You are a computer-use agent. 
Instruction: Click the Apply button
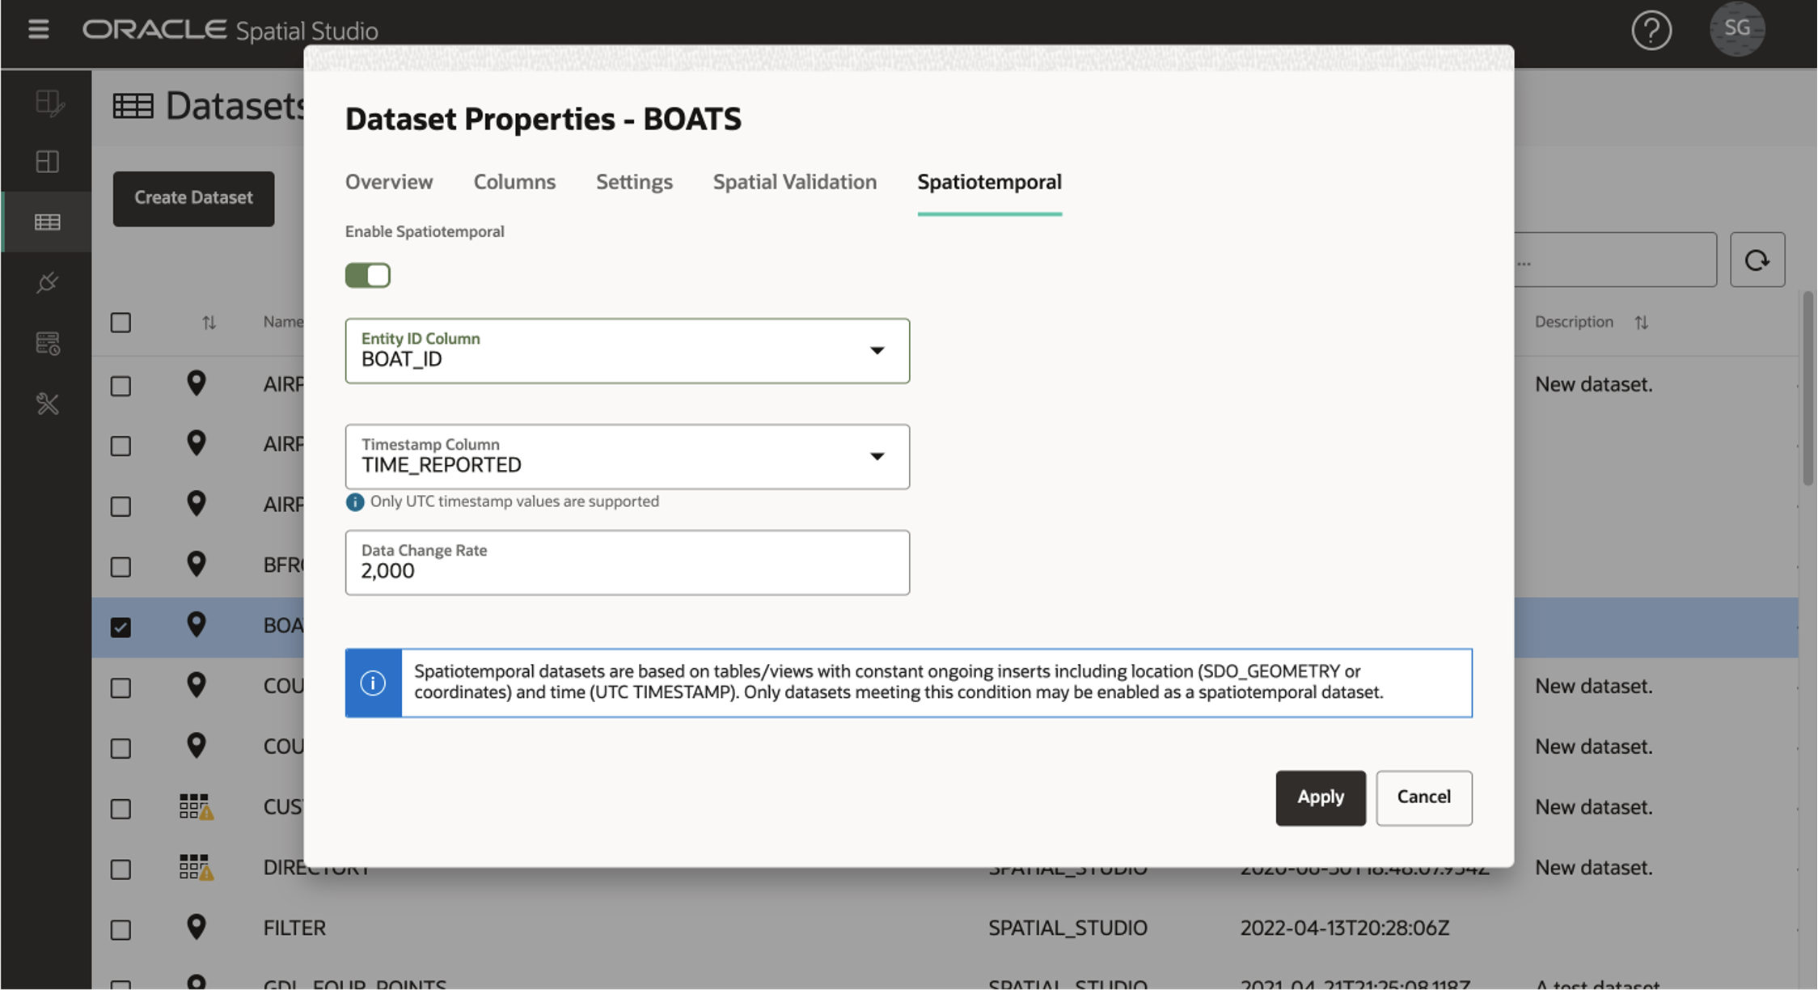(1320, 797)
